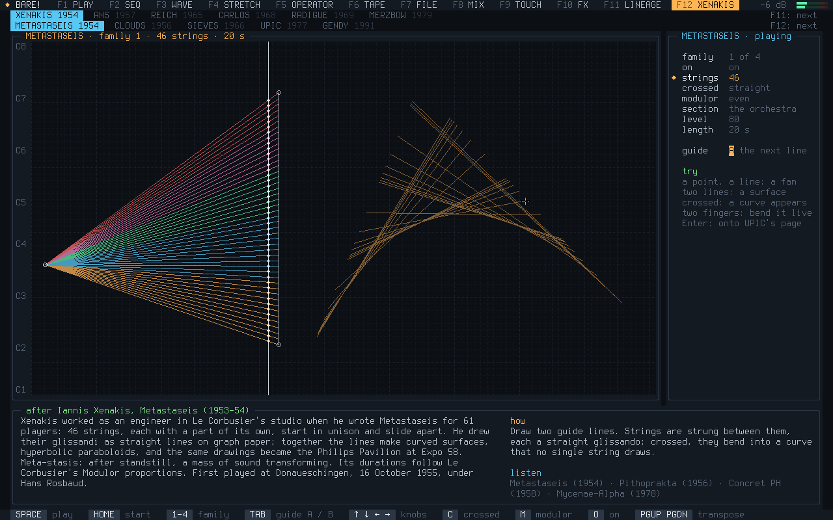Adjust the level value 80

734,119
